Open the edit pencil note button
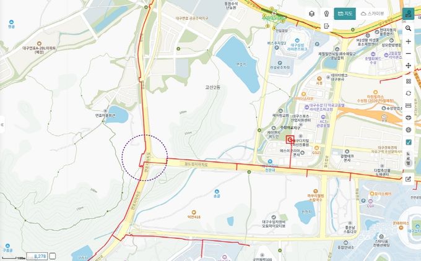 click(x=409, y=179)
